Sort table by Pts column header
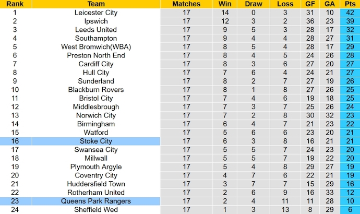This screenshot has width=360, height=214. tap(350, 4)
